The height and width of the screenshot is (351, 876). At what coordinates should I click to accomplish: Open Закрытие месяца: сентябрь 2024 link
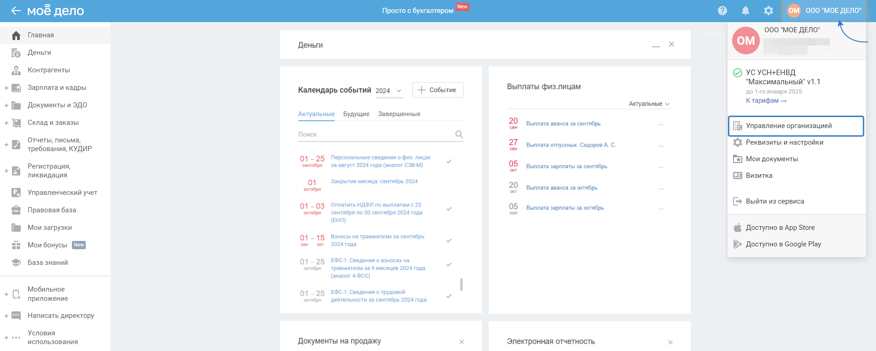click(x=374, y=181)
